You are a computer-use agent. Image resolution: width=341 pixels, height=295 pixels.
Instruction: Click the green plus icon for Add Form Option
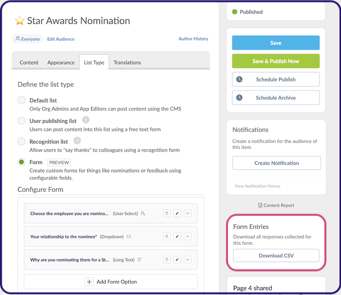click(89, 282)
